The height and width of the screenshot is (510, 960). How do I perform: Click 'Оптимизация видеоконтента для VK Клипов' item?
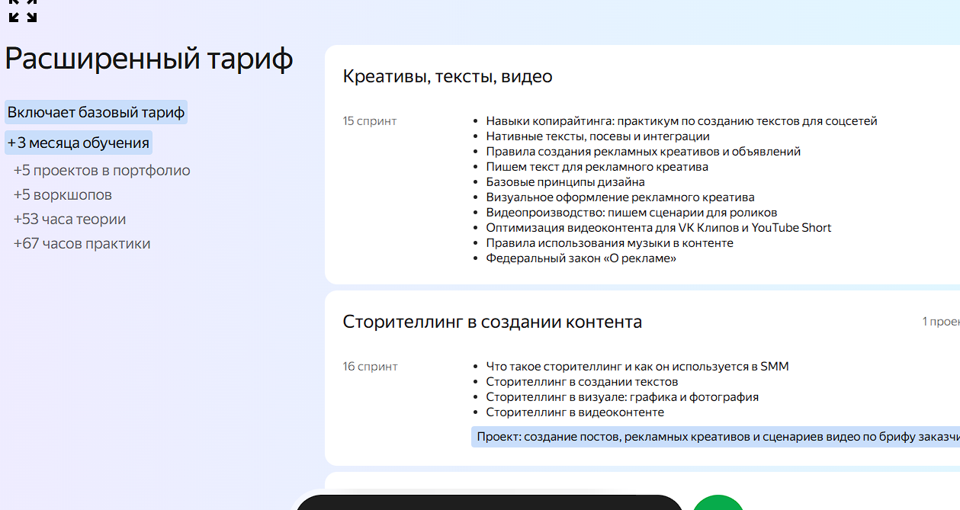659,227
